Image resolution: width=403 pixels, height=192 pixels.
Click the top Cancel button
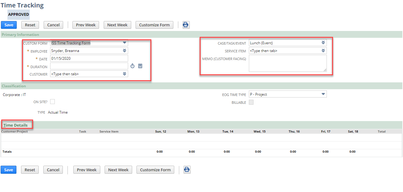click(53, 25)
